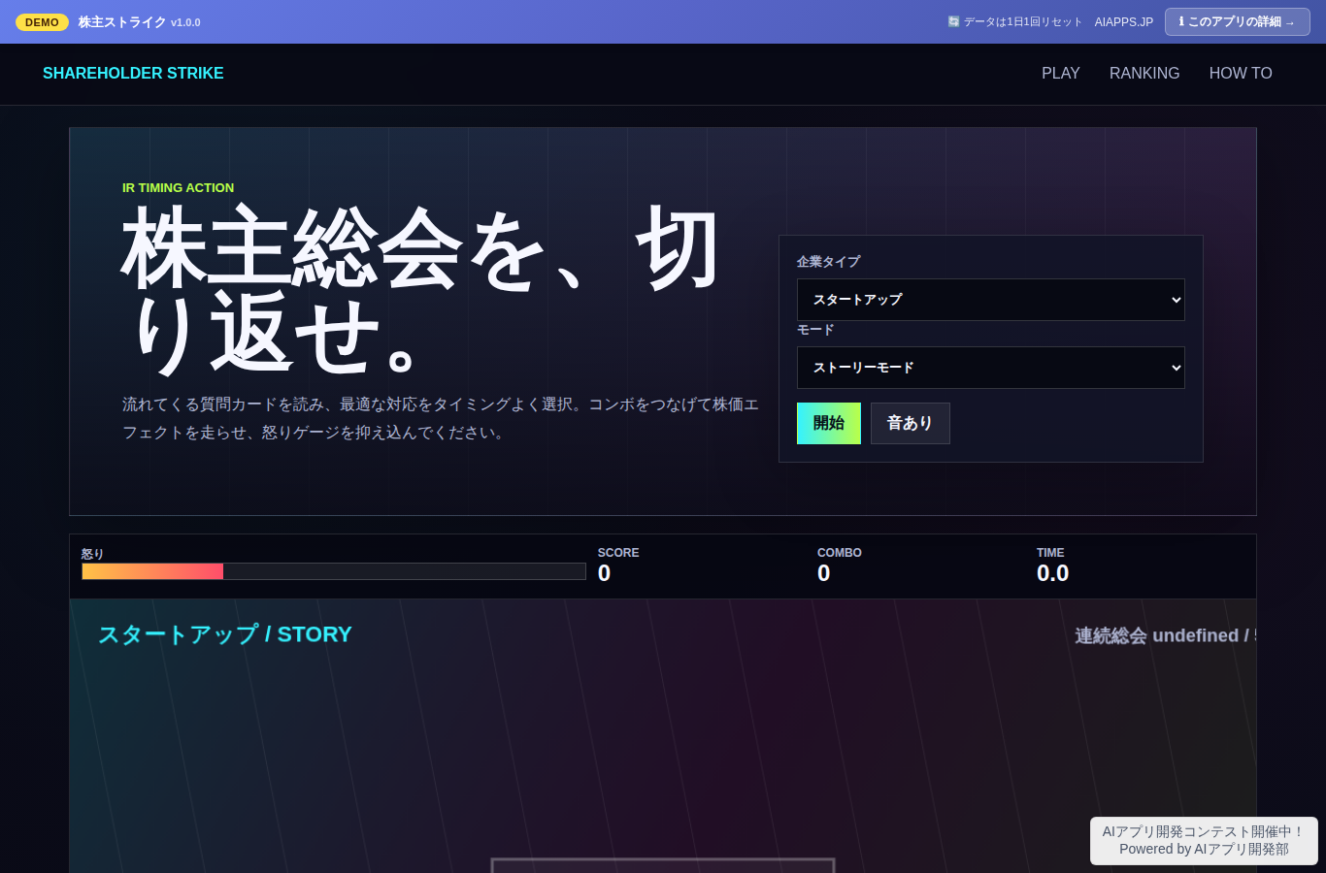
Task: Open the AIAPPS.JP link
Action: pos(1124,22)
